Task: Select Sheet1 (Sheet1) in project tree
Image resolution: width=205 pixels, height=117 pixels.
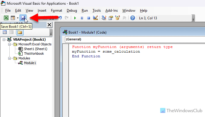Action: click(35, 49)
